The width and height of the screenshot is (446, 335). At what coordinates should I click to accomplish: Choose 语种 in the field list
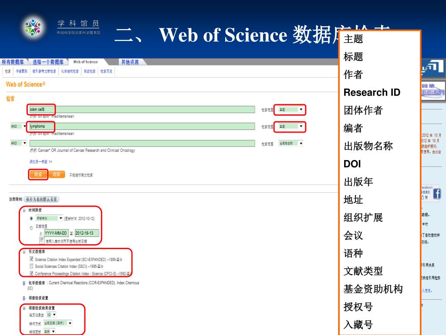point(353,253)
